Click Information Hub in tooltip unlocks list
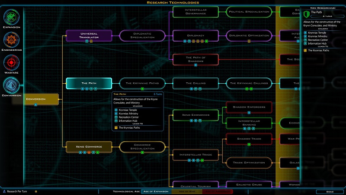 pyautogui.click(x=128, y=121)
